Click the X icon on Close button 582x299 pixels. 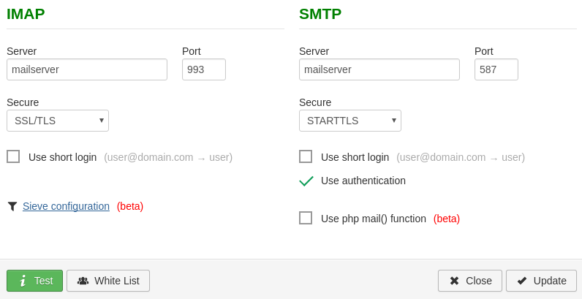[x=454, y=281]
